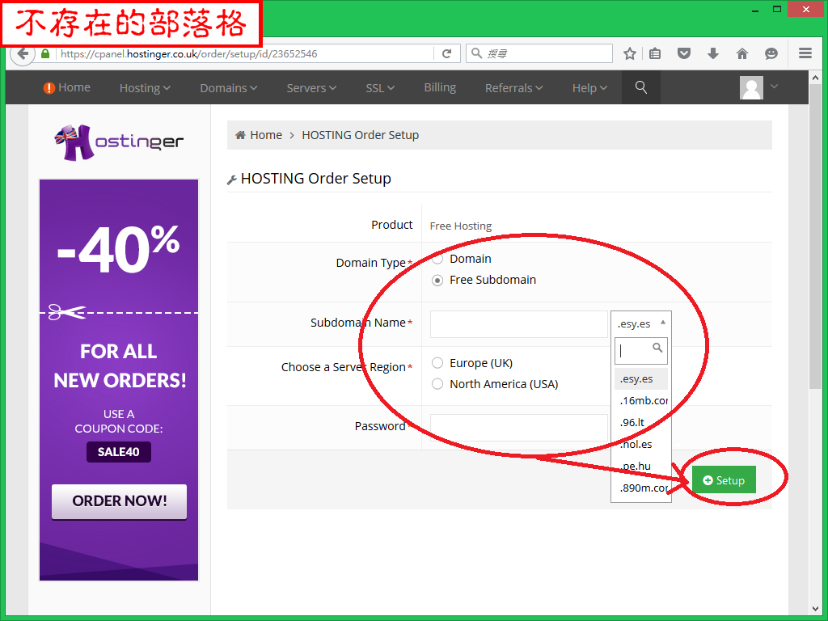The image size is (828, 621).
Task: Click the green padlock site security icon
Action: pyautogui.click(x=45, y=54)
